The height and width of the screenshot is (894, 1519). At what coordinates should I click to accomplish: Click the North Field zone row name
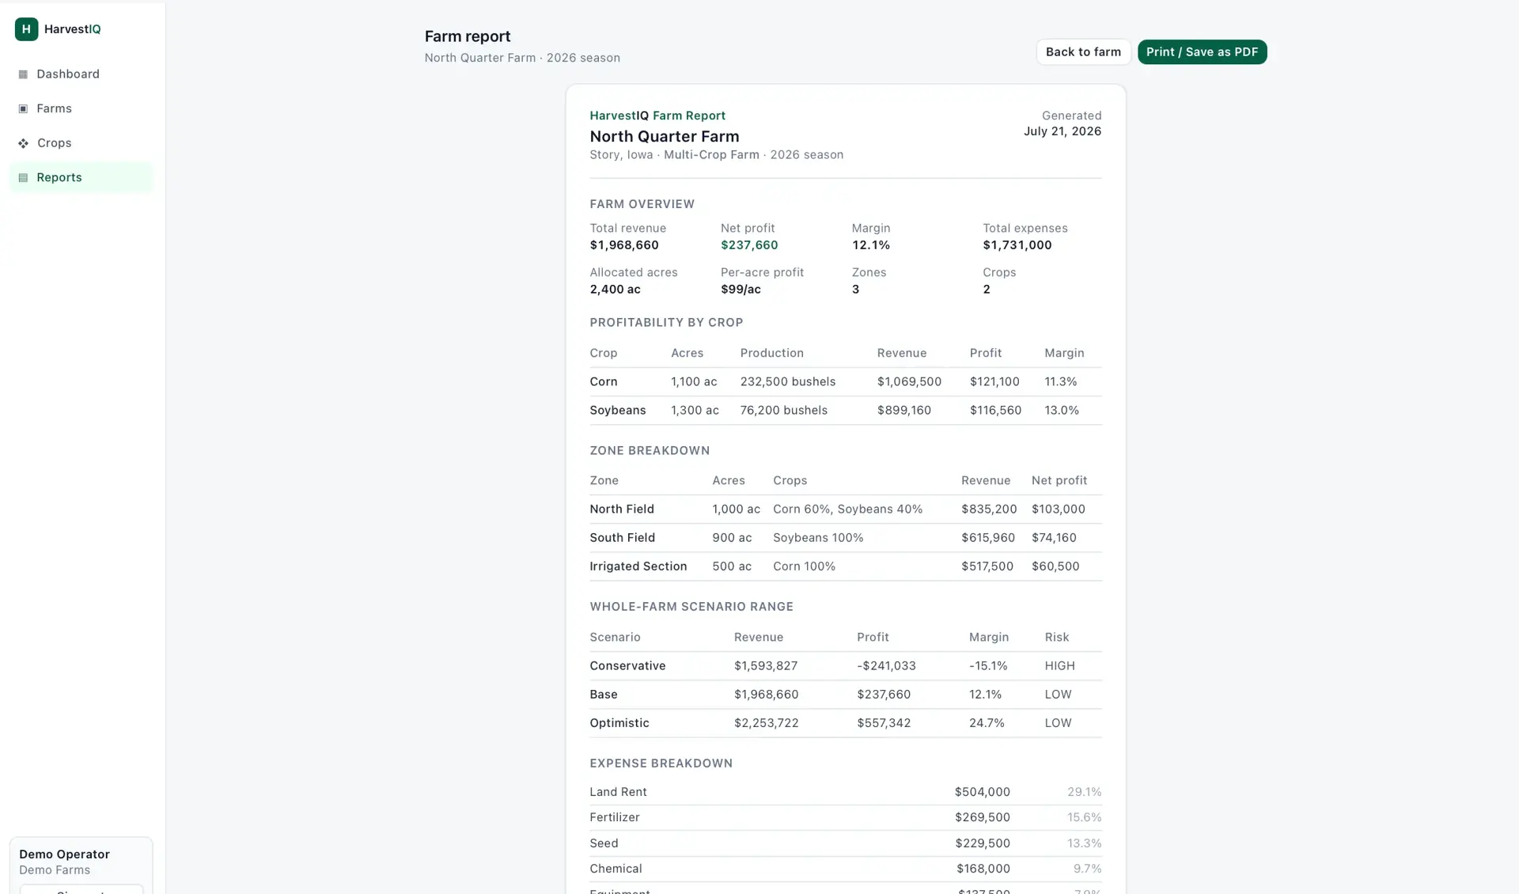pos(622,510)
